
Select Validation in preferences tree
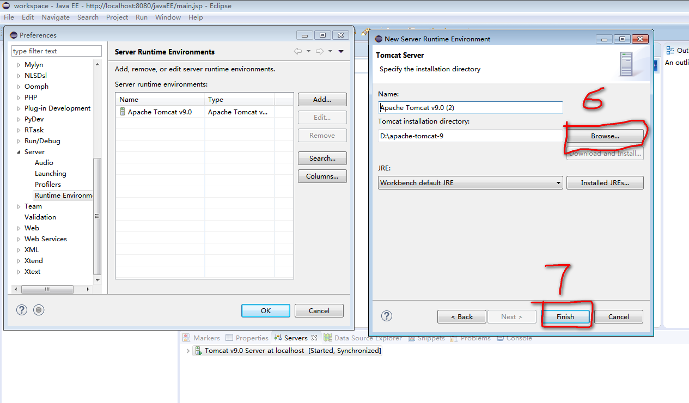40,217
